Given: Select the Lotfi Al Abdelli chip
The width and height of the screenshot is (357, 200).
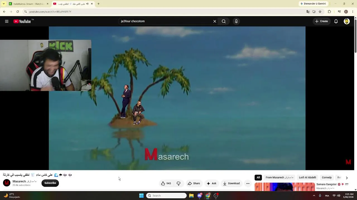Looking at the screenshot, I should [307, 177].
